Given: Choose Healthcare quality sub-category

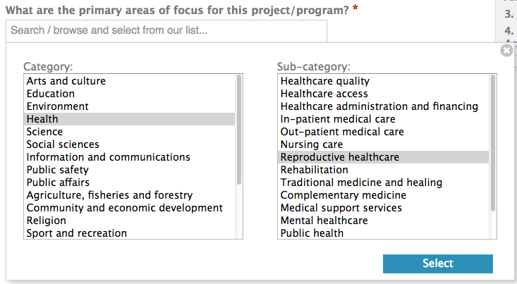Looking at the screenshot, I should click(325, 81).
